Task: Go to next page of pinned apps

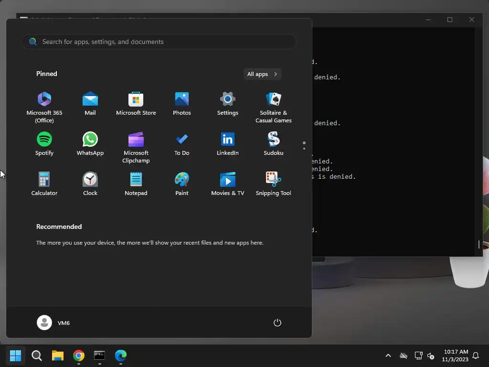Action: point(304,148)
